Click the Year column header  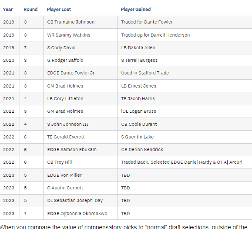[x=8, y=9]
